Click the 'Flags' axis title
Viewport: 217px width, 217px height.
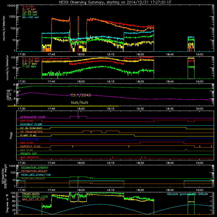pyautogui.click(x=11, y=135)
